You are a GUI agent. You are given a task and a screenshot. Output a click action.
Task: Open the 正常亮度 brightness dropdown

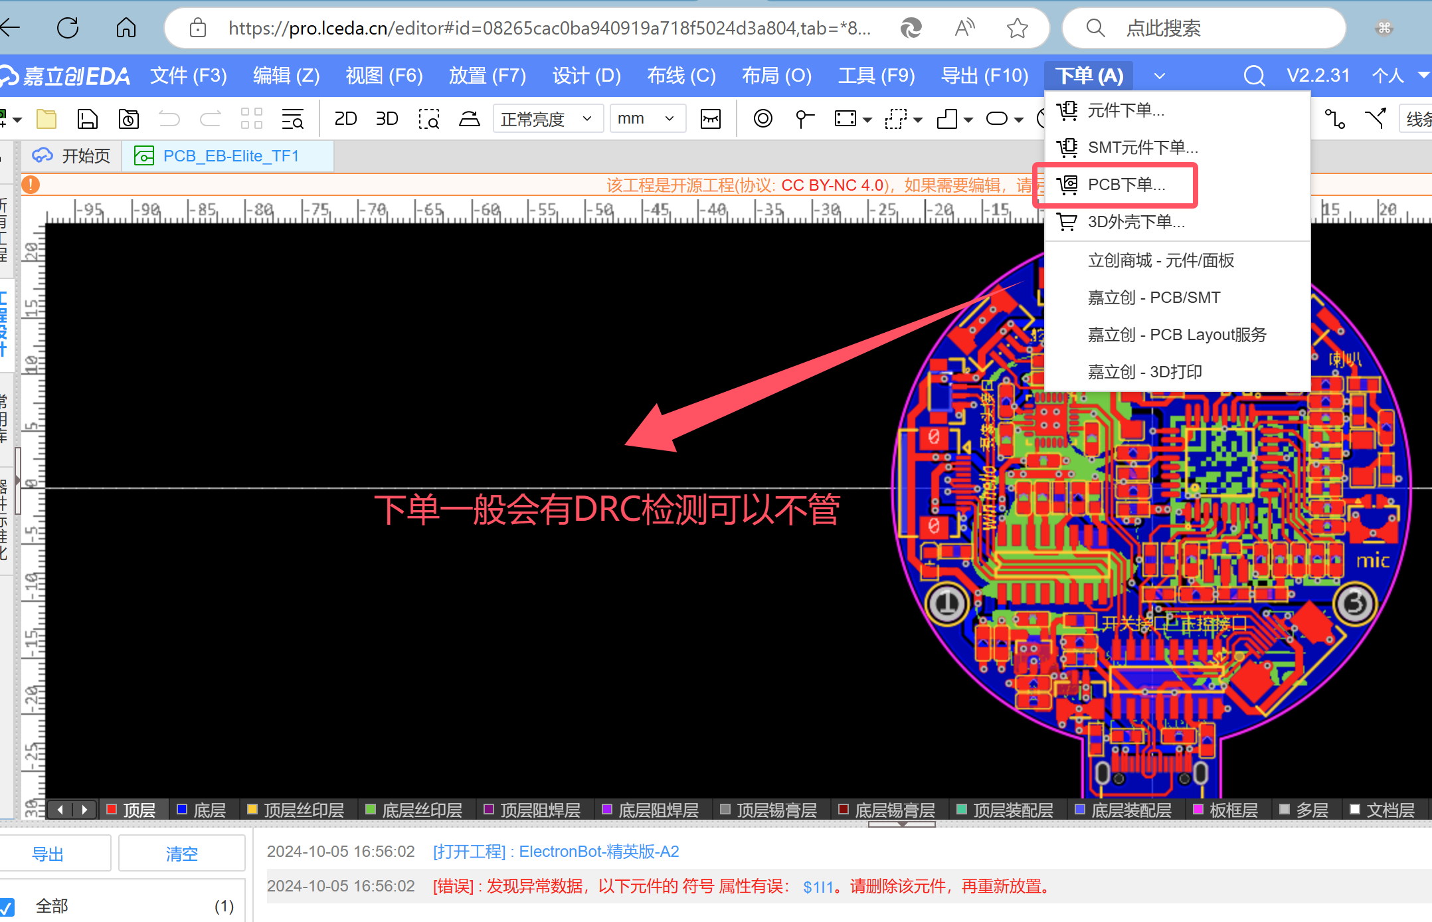pyautogui.click(x=548, y=119)
